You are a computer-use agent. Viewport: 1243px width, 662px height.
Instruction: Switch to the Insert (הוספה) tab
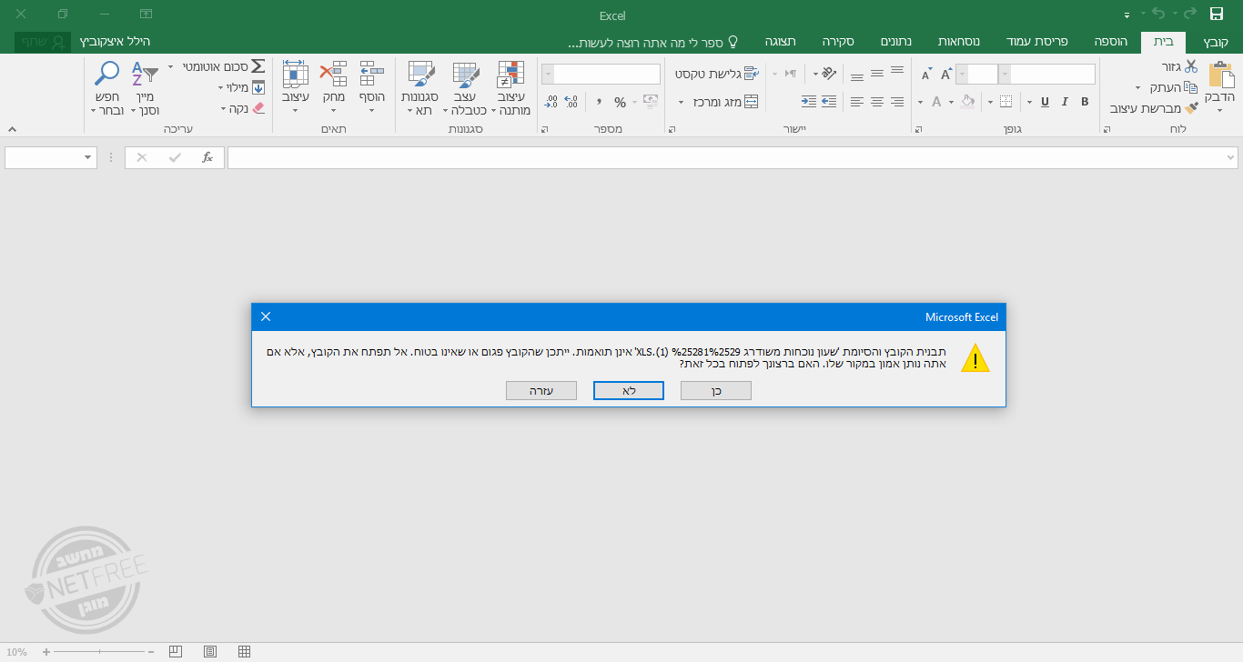[1110, 42]
